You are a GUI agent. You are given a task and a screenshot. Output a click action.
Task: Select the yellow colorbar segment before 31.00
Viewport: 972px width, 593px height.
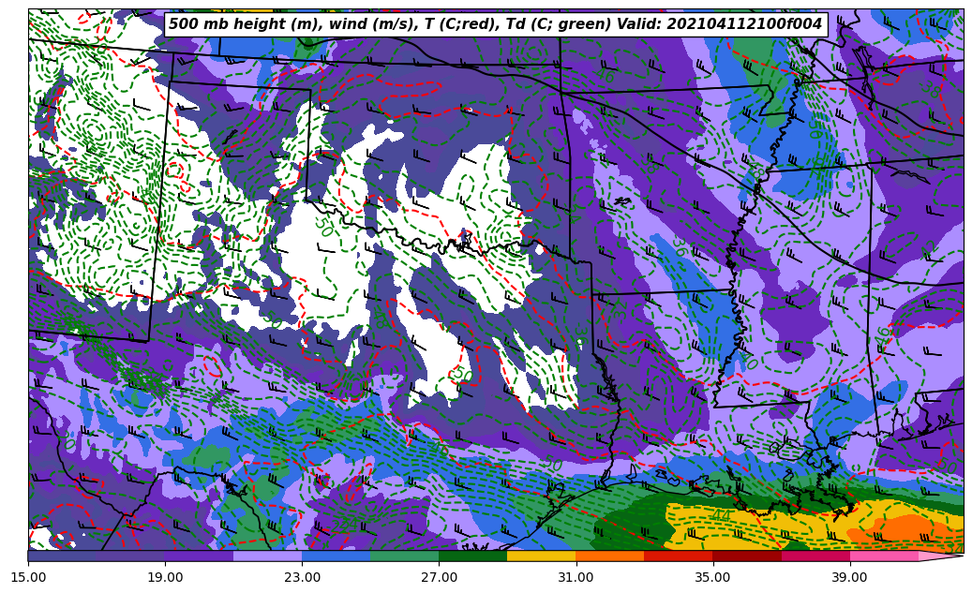click(542, 556)
